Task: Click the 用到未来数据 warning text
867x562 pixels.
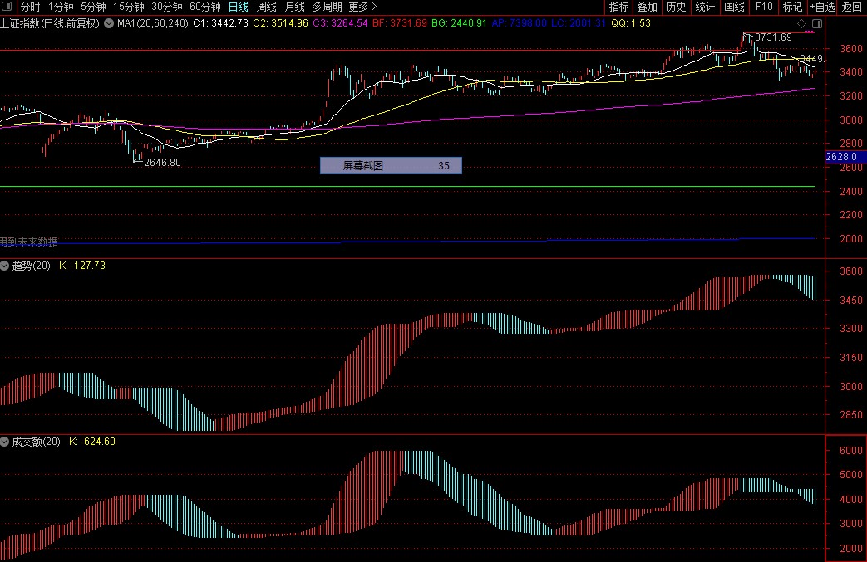Action: (x=29, y=242)
